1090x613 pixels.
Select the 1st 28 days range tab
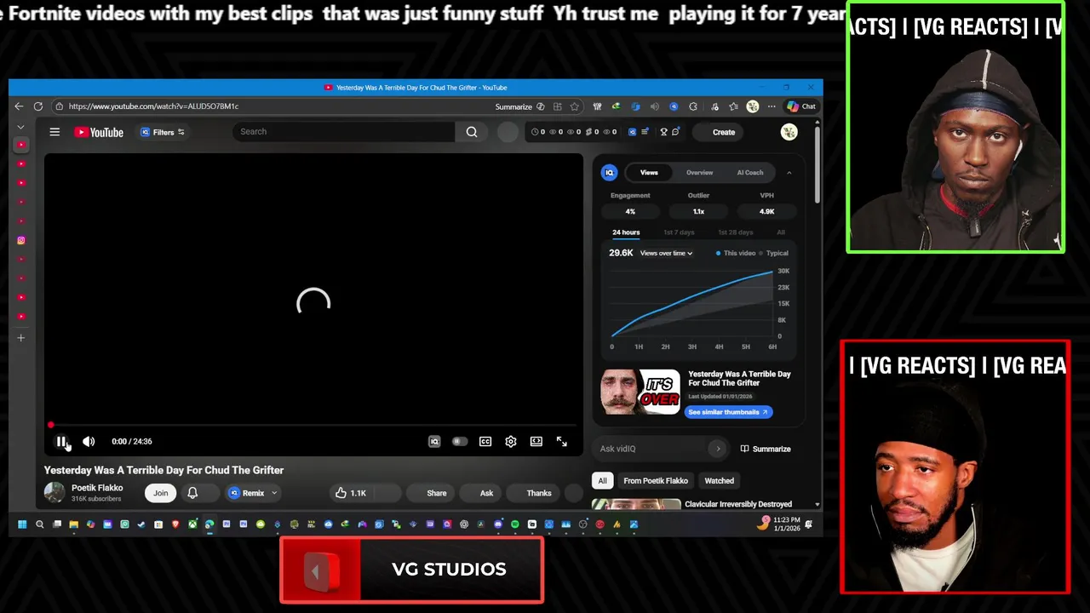(735, 232)
